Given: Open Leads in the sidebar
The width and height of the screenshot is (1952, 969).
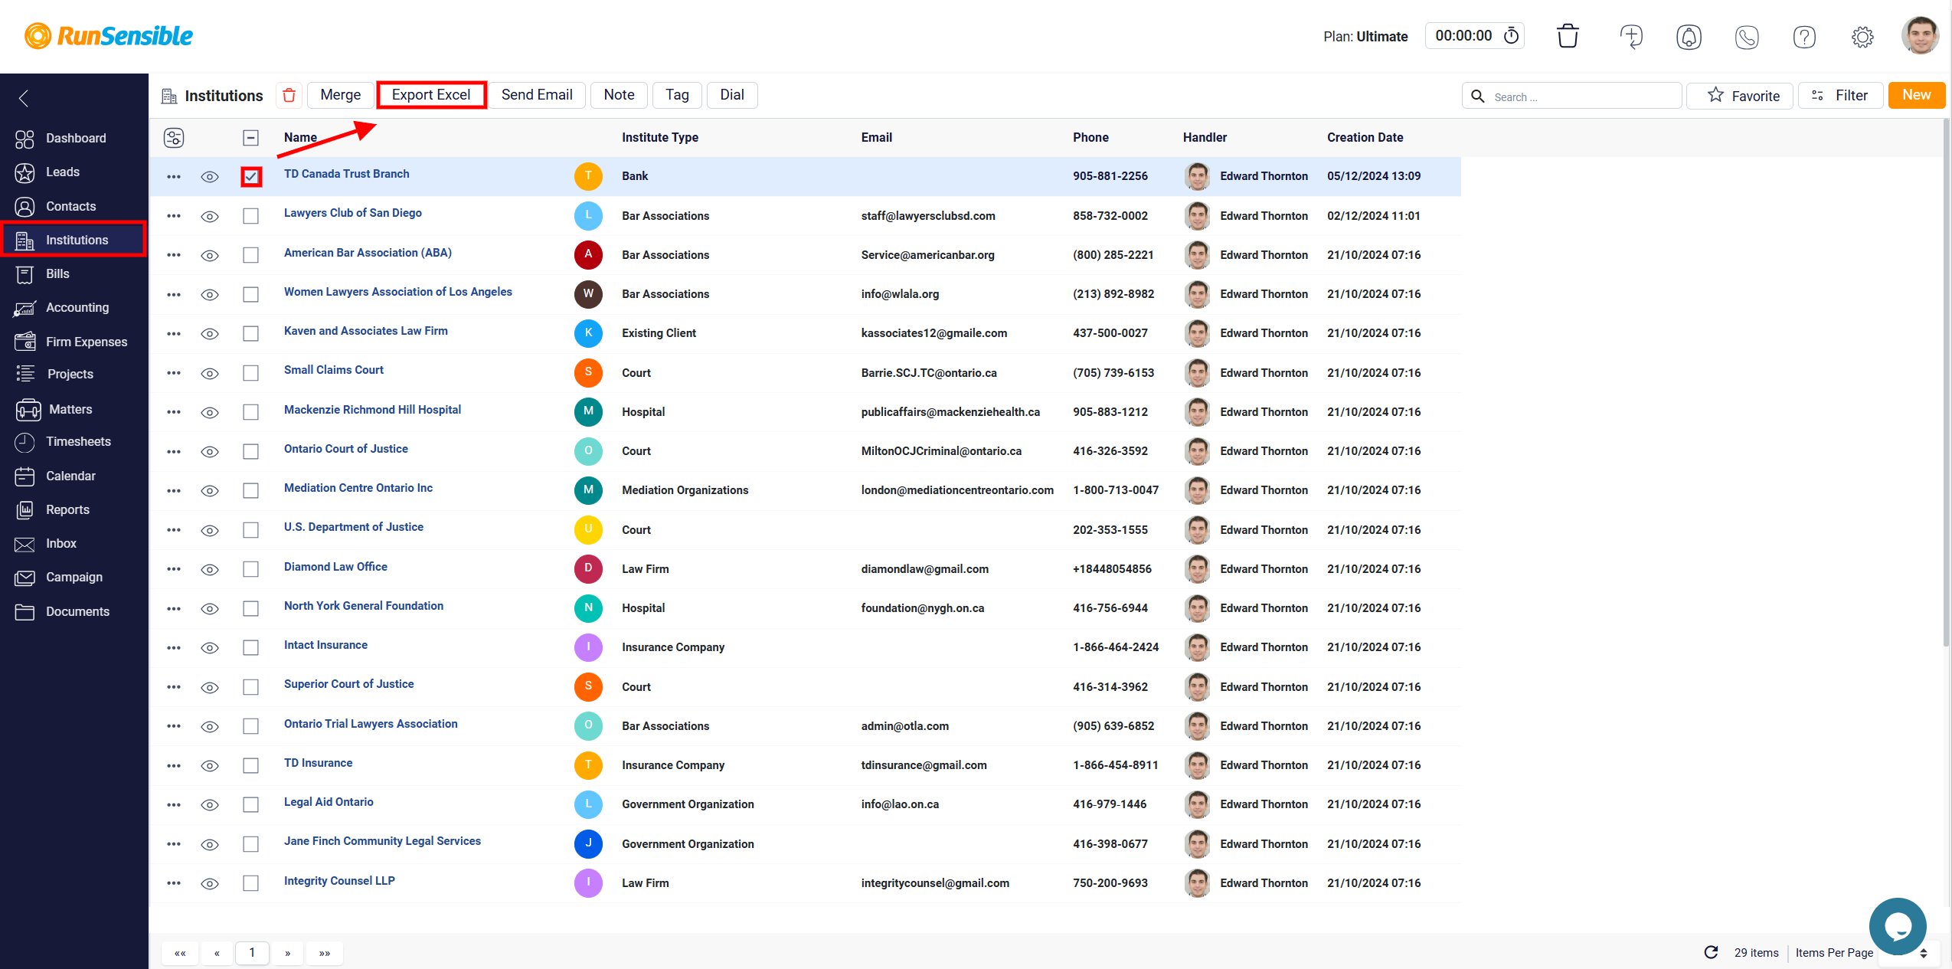Looking at the screenshot, I should 74,172.
